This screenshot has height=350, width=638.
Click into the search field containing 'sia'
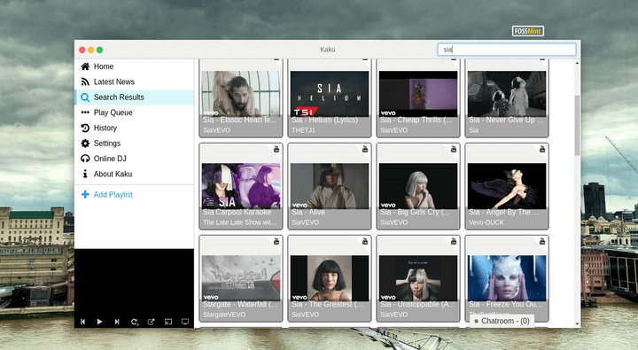click(x=507, y=50)
